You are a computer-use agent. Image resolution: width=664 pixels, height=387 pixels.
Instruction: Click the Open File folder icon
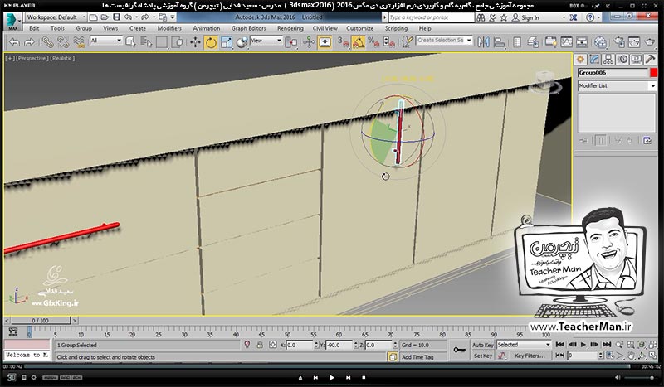[x=105, y=17]
